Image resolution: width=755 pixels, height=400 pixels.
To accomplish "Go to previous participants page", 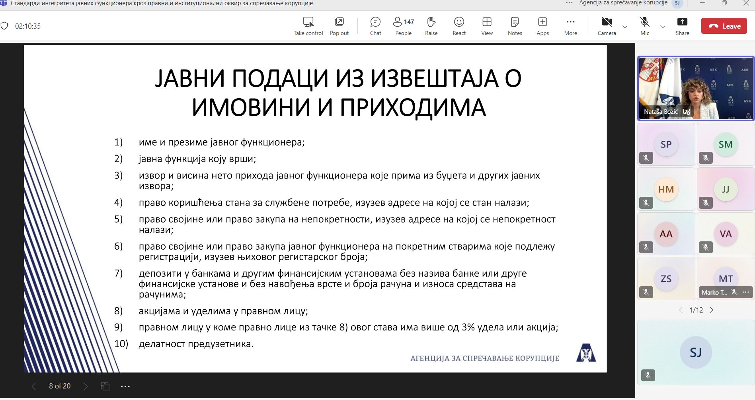I will point(681,310).
